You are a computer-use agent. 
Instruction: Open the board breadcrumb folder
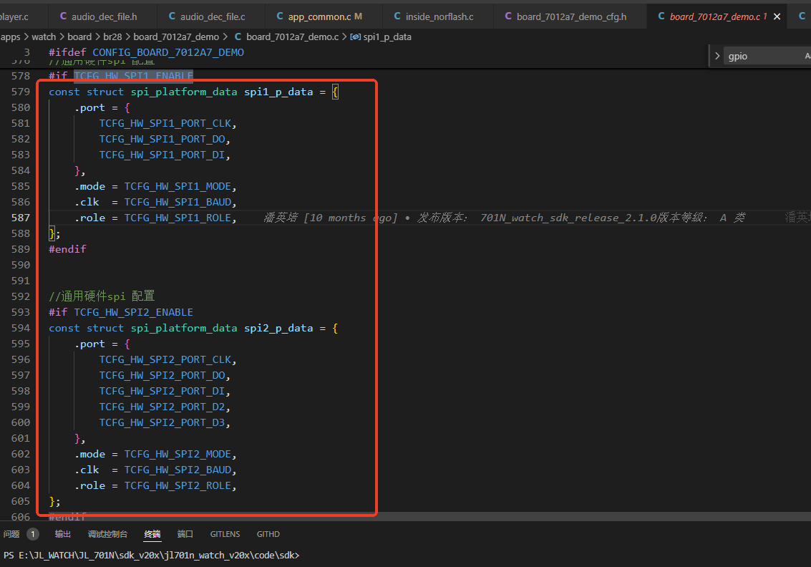coord(79,37)
